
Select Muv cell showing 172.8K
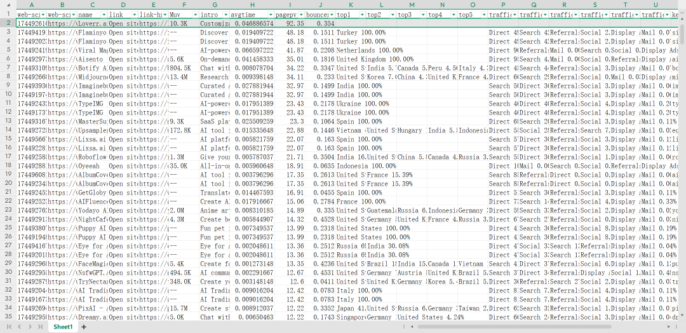pyautogui.click(x=184, y=130)
